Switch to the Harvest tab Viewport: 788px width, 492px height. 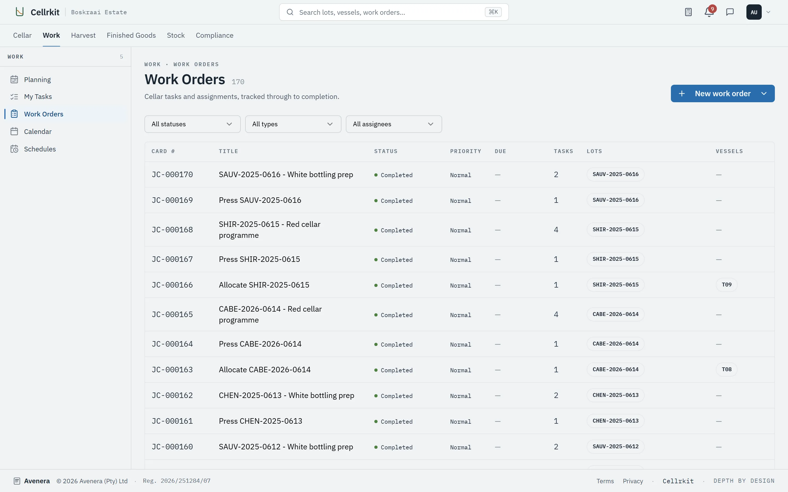pos(83,35)
